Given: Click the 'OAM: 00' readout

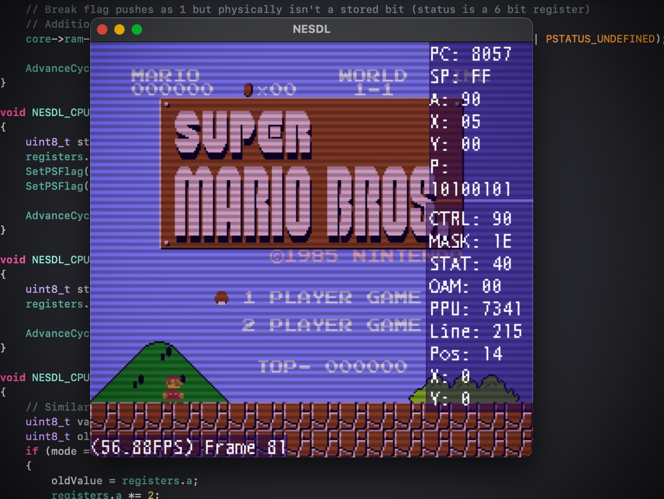Looking at the screenshot, I should pyautogui.click(x=465, y=286).
